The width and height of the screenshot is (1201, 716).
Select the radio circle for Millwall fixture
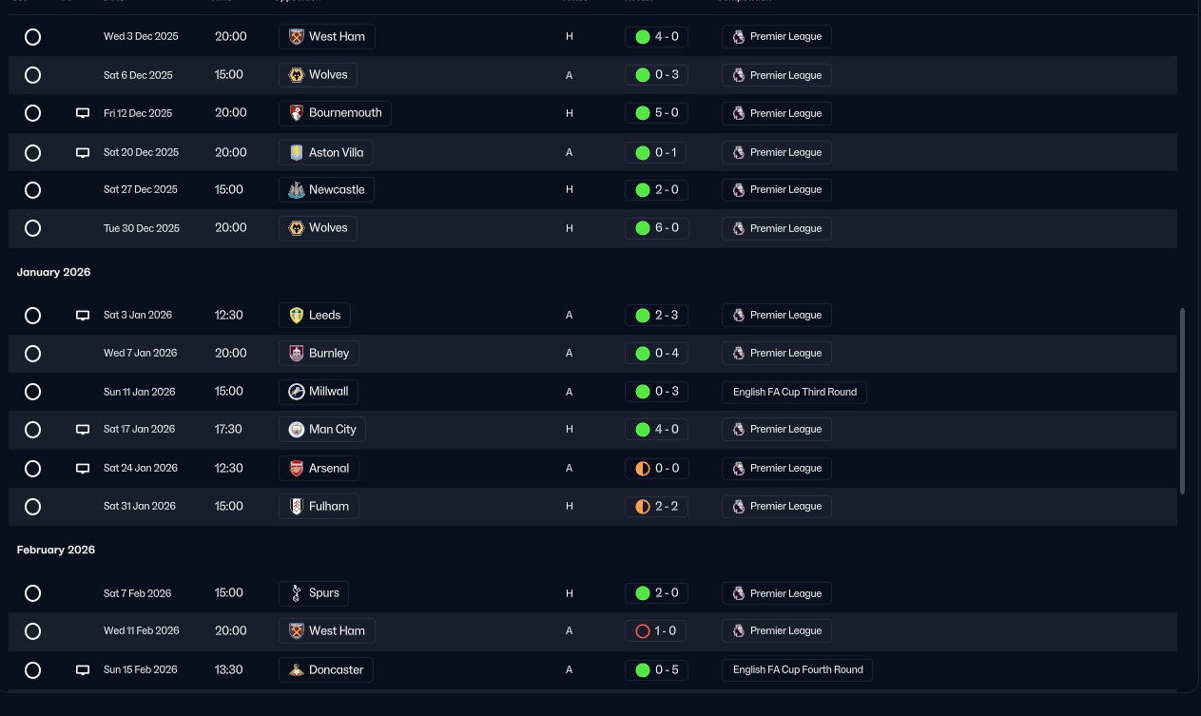[x=32, y=392]
